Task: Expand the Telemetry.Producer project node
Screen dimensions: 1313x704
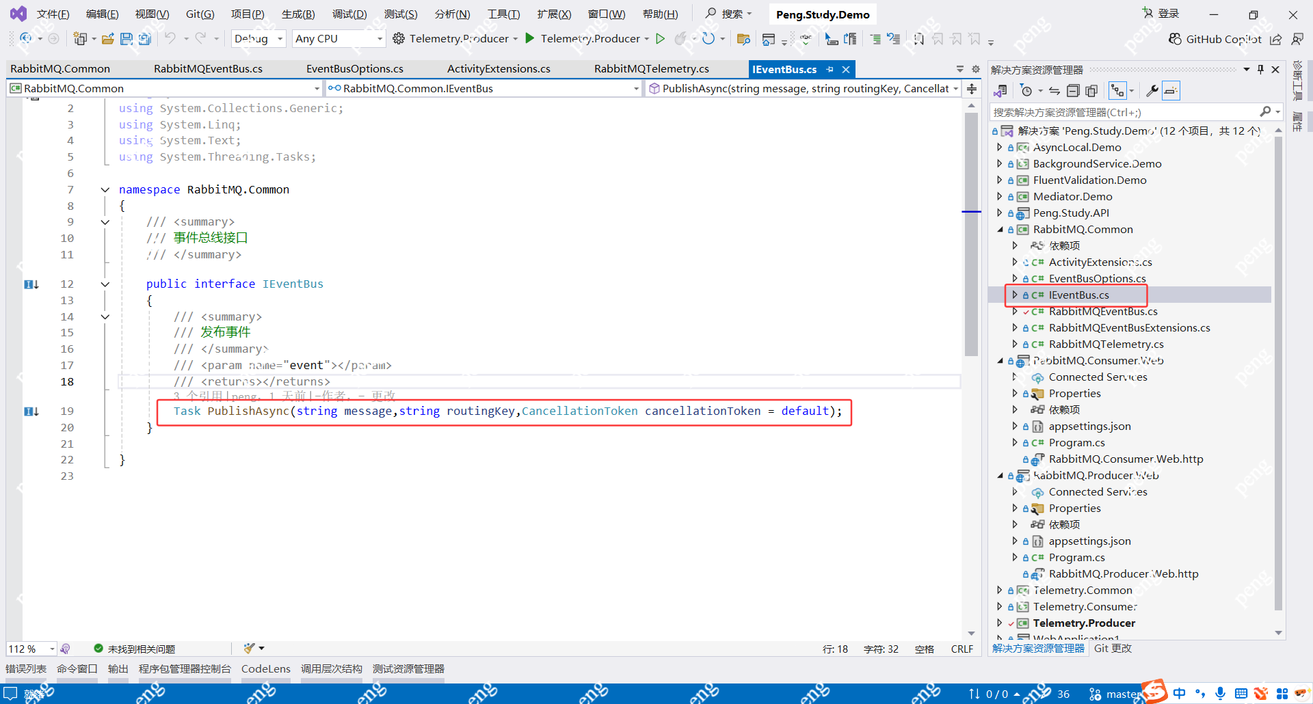Action: [x=1000, y=623]
